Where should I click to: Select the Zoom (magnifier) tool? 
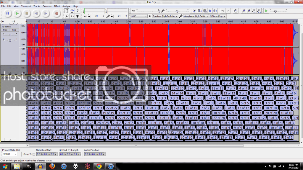point(67,16)
